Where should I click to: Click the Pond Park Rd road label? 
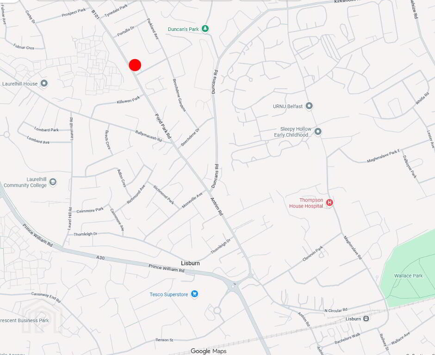pos(163,126)
